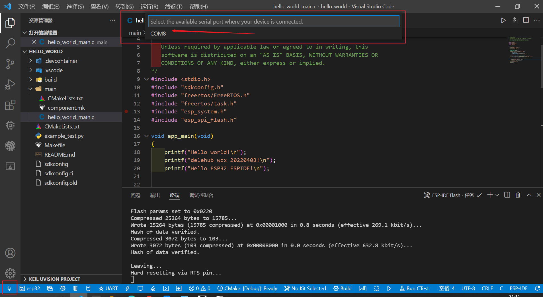The image size is (543, 297).
Task: Click the CMake launch play icon in status bar
Action: pos(389,288)
